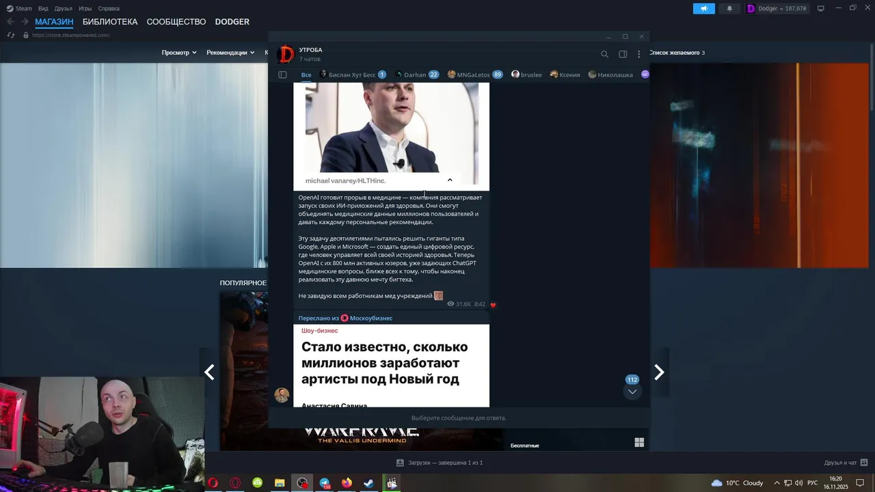Open bruslee chat tab

[x=526, y=74]
